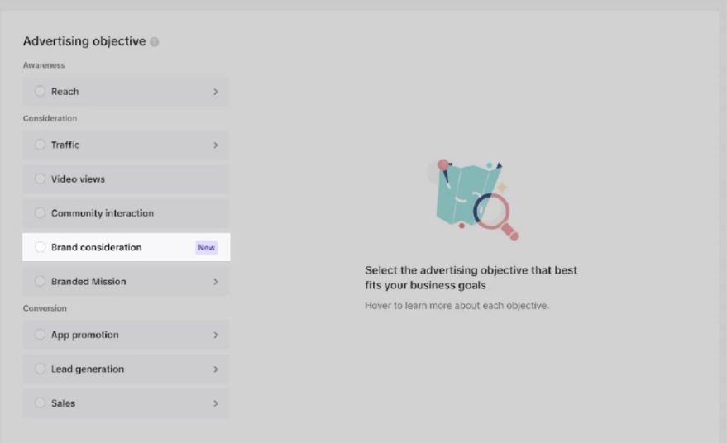
Task: Click the Community interaction label
Action: coord(103,213)
